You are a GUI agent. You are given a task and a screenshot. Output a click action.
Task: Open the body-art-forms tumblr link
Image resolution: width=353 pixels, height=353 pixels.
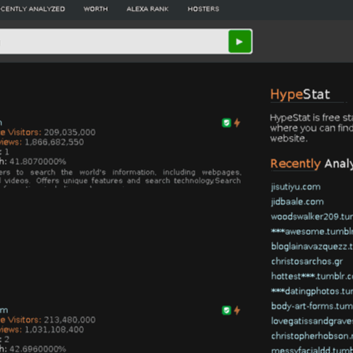311,306
